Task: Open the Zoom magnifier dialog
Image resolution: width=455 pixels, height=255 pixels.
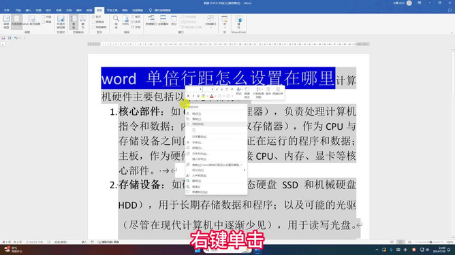Action: (x=116, y=22)
